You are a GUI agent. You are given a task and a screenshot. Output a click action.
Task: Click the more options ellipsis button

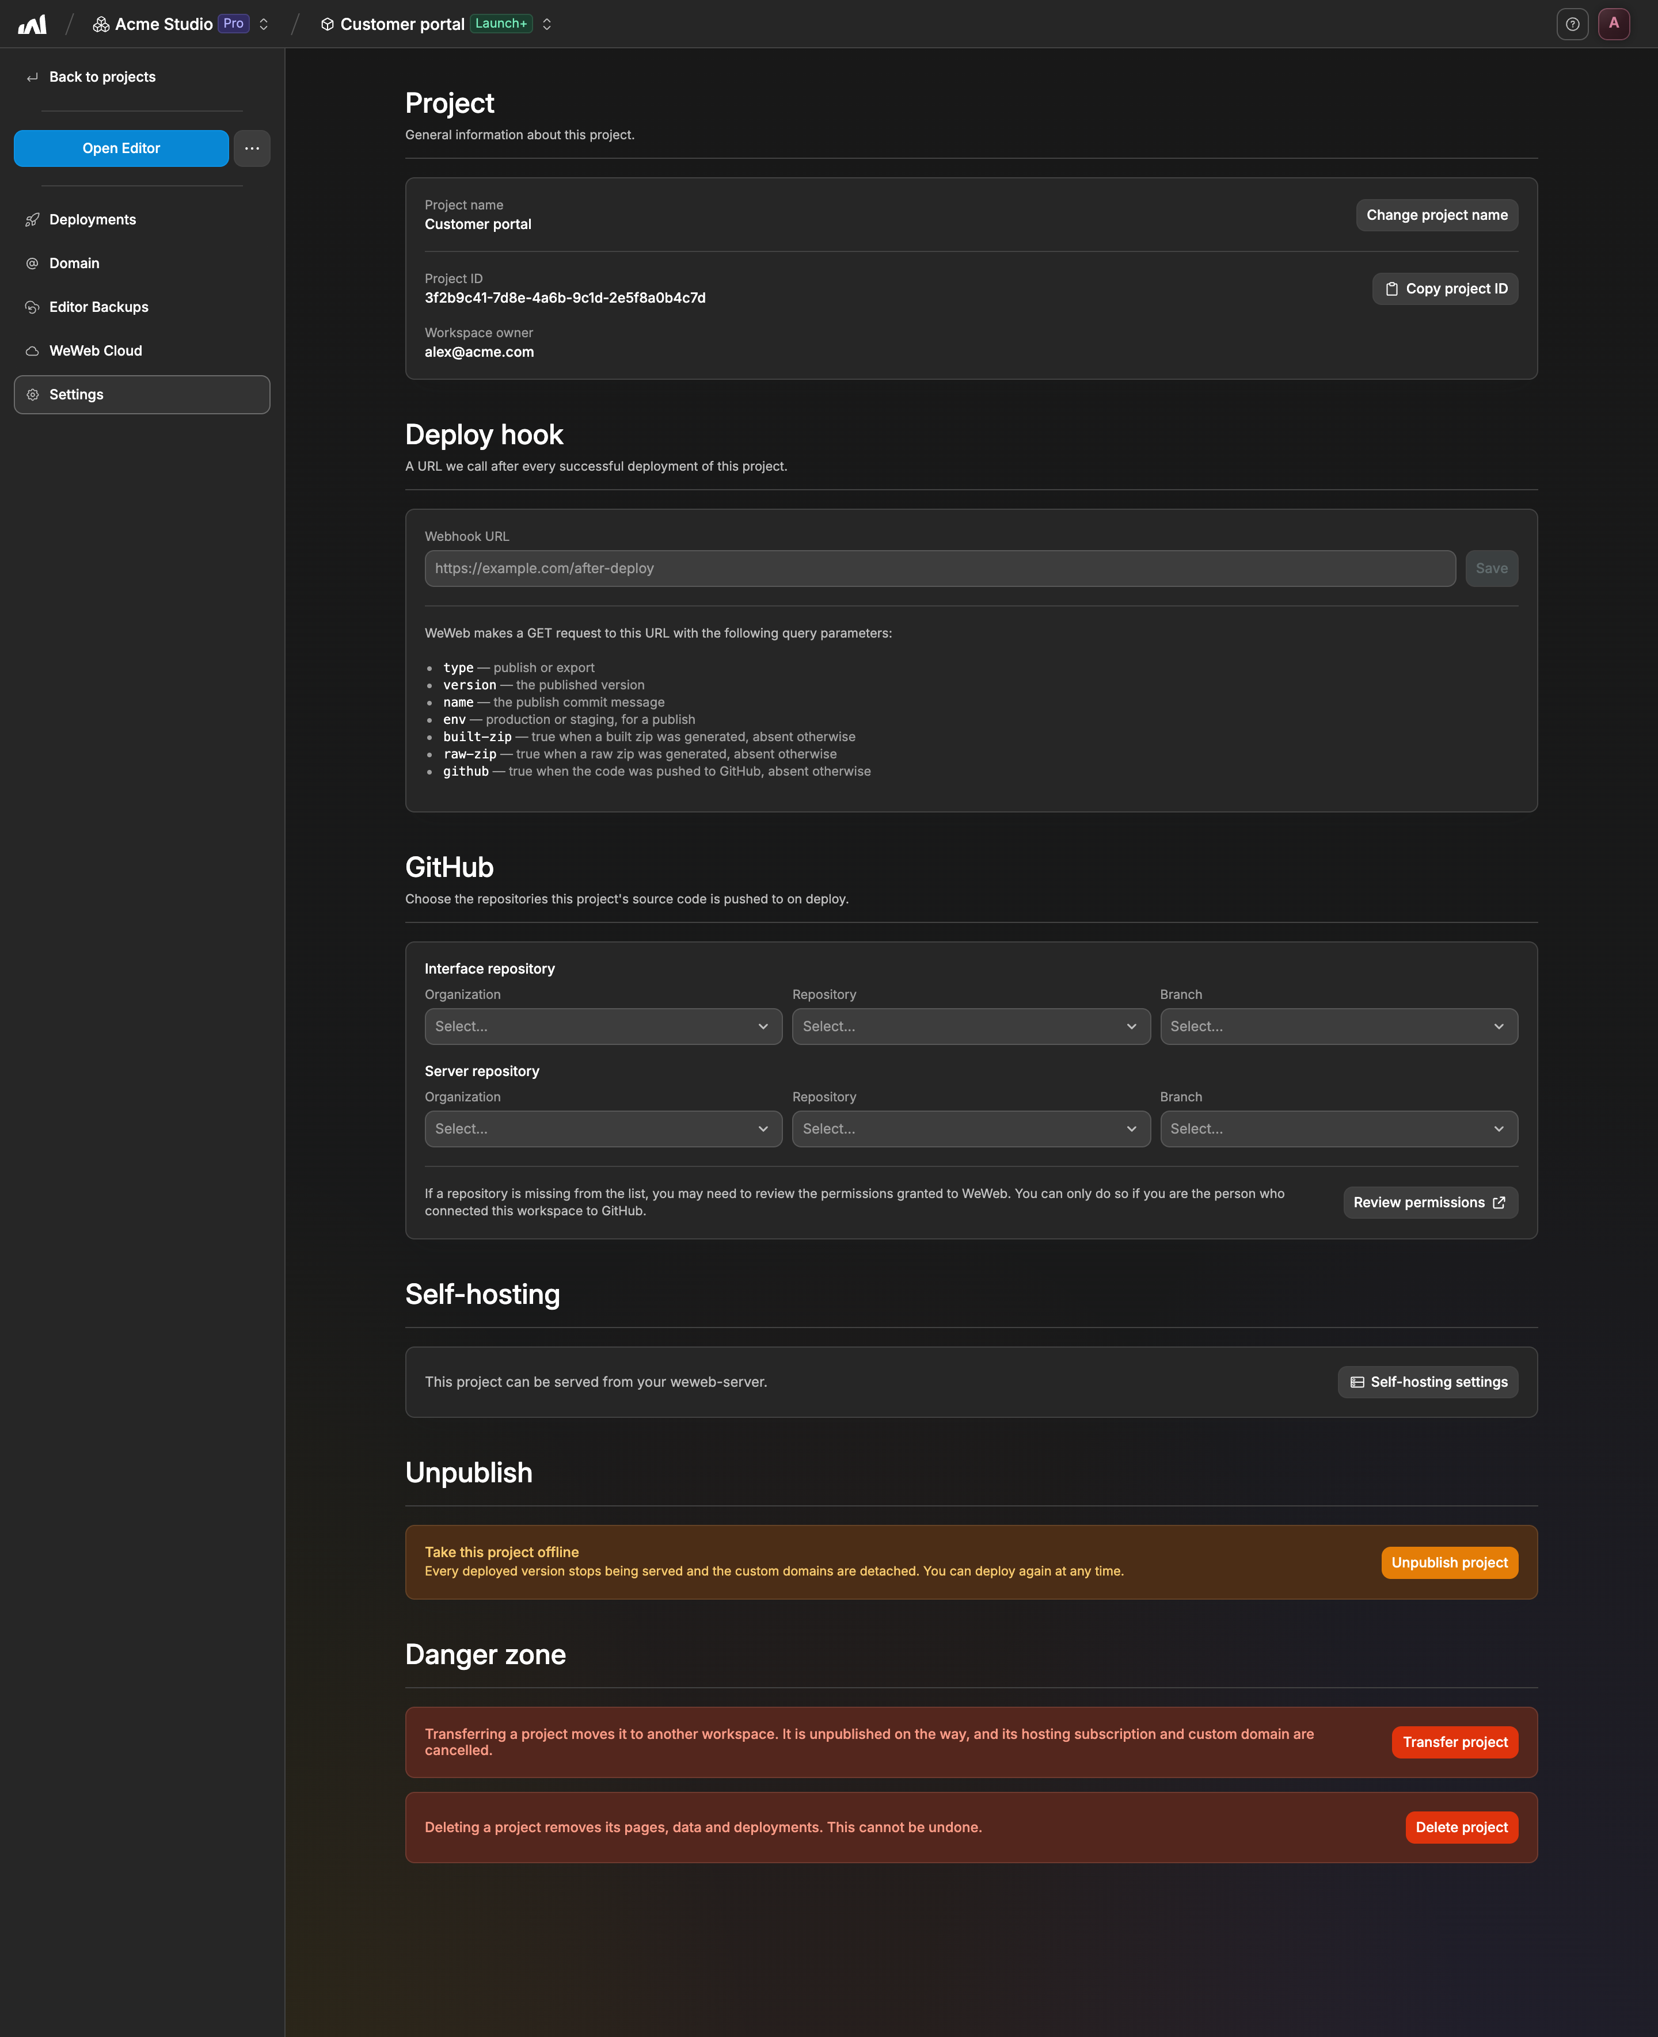tap(252, 148)
